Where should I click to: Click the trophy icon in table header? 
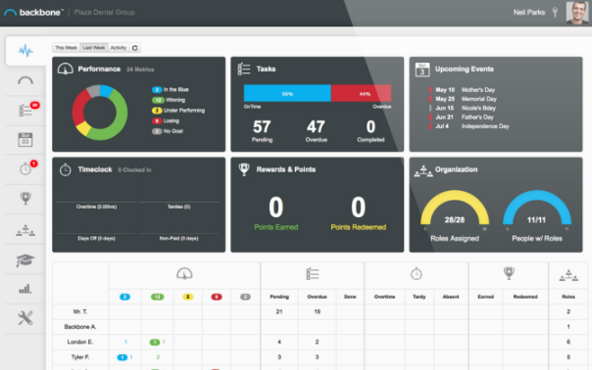[x=509, y=273]
